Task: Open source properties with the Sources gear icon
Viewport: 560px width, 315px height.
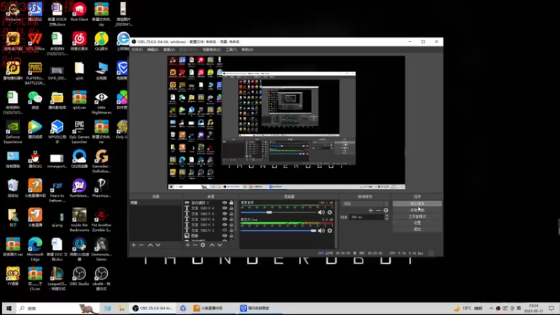Action: click(203, 245)
